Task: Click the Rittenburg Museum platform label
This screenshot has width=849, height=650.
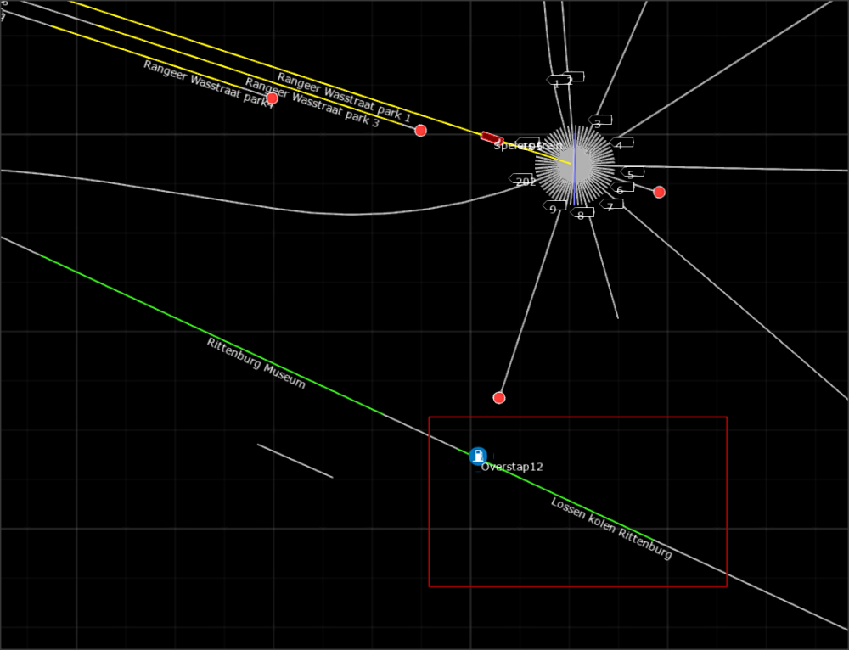Action: [x=256, y=363]
